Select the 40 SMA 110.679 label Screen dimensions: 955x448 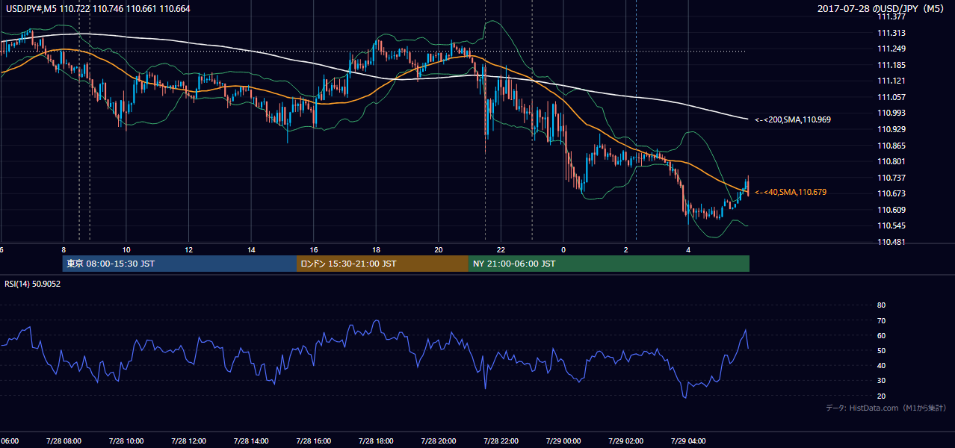[x=790, y=192]
